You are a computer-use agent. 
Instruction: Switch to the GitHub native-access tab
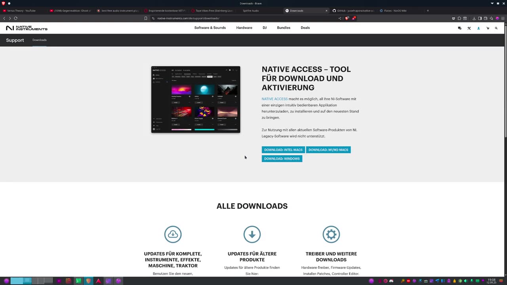[353, 11]
